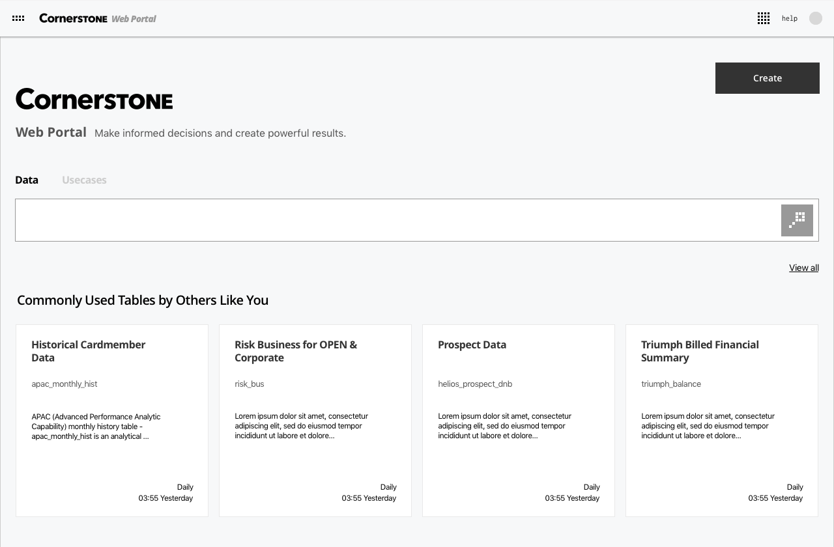Focus the table search input field

click(417, 220)
